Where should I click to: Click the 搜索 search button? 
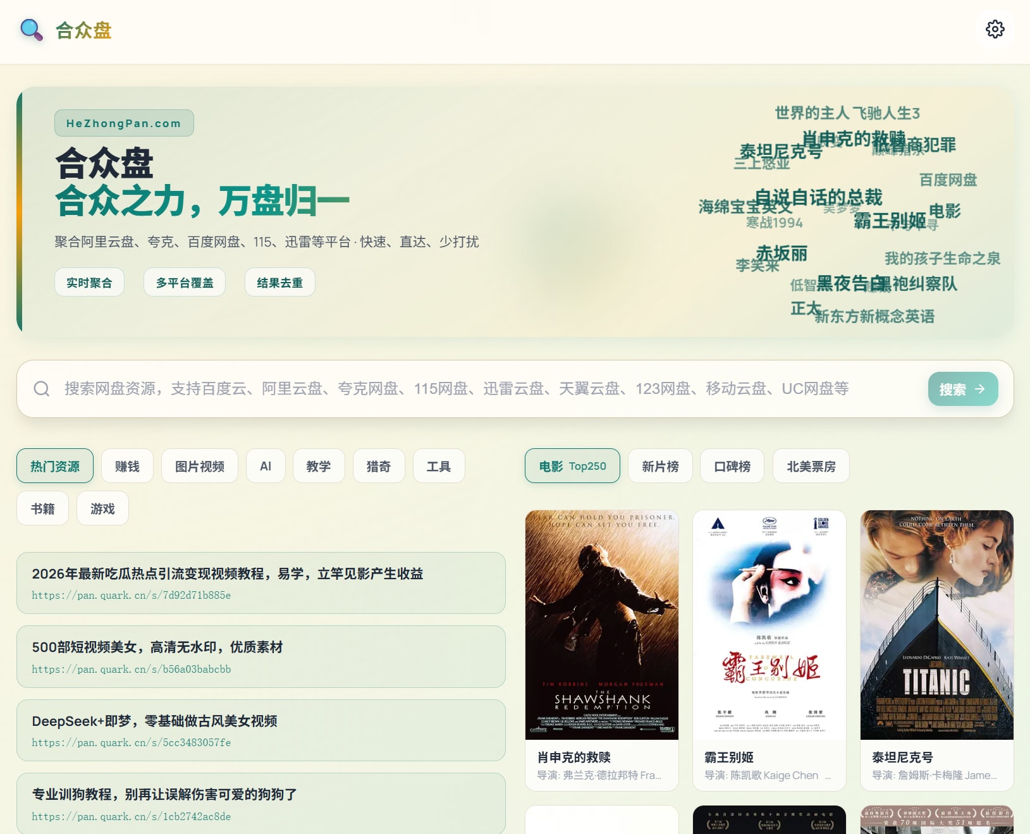pyautogui.click(x=963, y=389)
